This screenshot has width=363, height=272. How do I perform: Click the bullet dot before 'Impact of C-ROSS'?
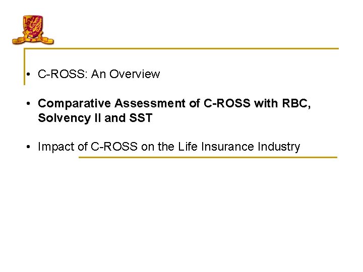[28, 147]
